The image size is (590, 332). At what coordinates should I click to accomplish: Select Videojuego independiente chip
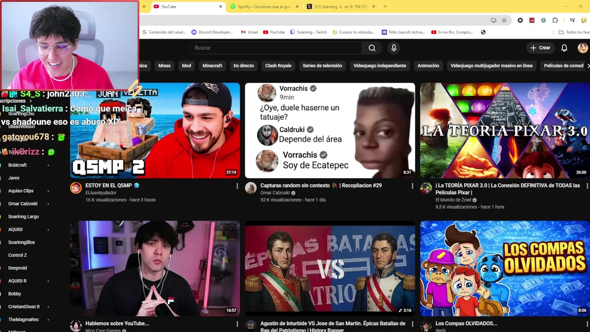(380, 66)
